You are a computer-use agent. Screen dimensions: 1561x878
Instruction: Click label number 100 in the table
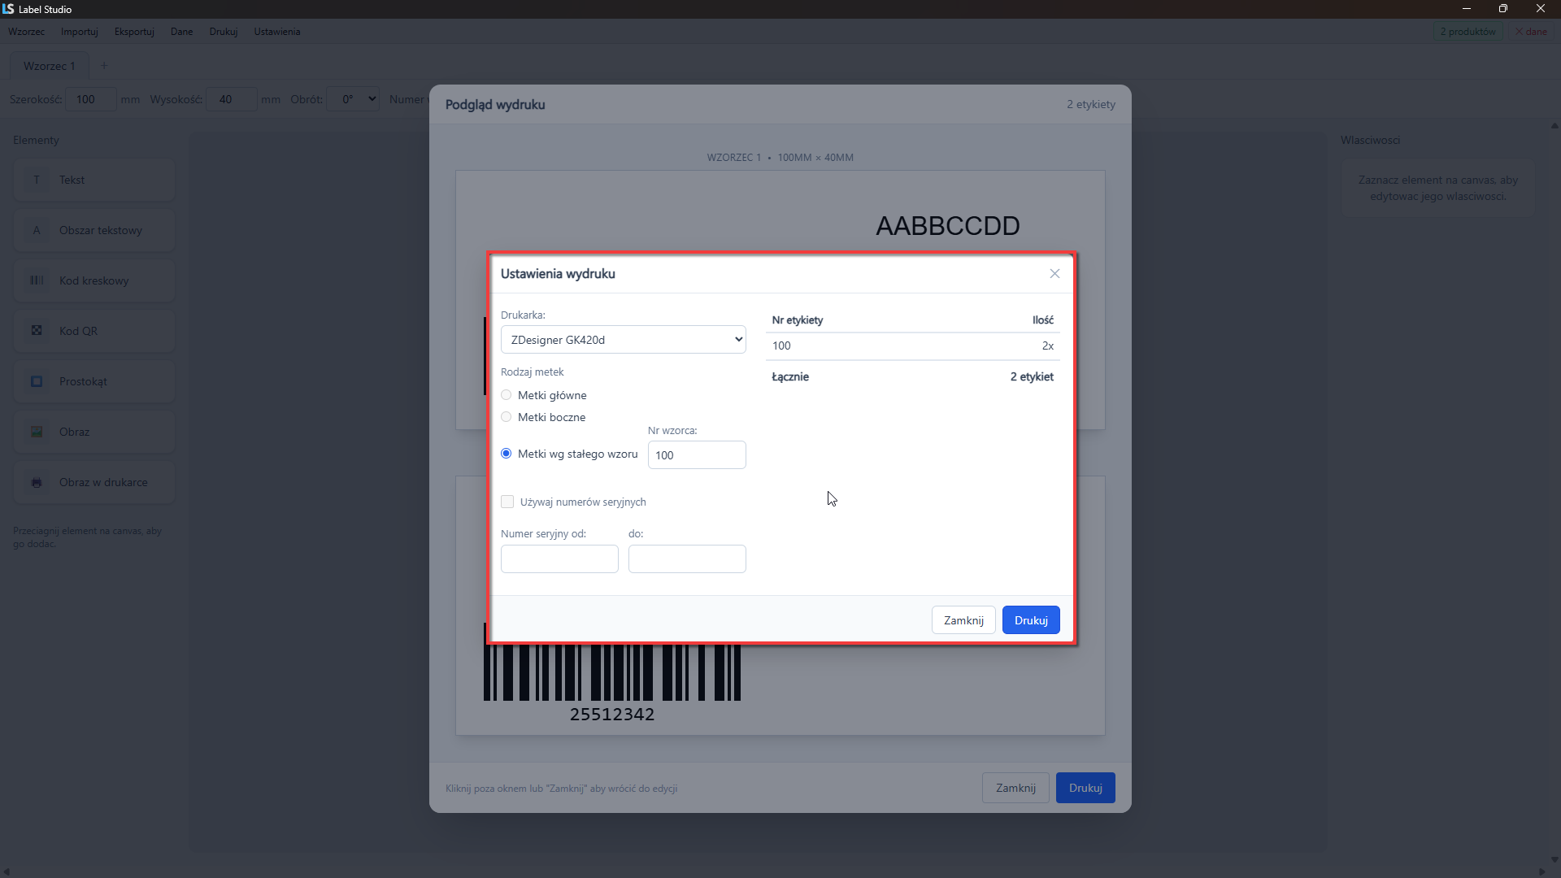pos(781,346)
